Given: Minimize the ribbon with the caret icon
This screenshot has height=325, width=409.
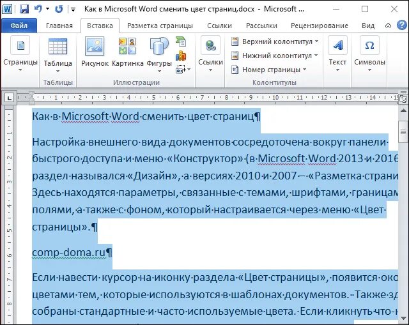Looking at the screenshot, I should [x=388, y=26].
